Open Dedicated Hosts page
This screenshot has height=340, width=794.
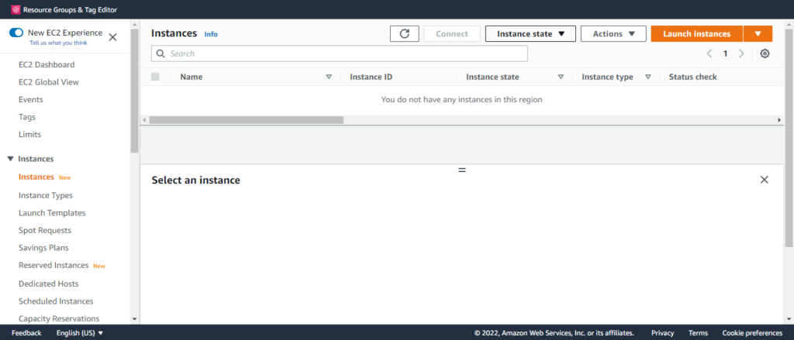tap(48, 283)
